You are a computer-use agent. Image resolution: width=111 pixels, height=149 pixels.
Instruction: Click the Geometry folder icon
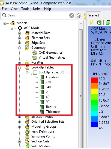point(27,48)
